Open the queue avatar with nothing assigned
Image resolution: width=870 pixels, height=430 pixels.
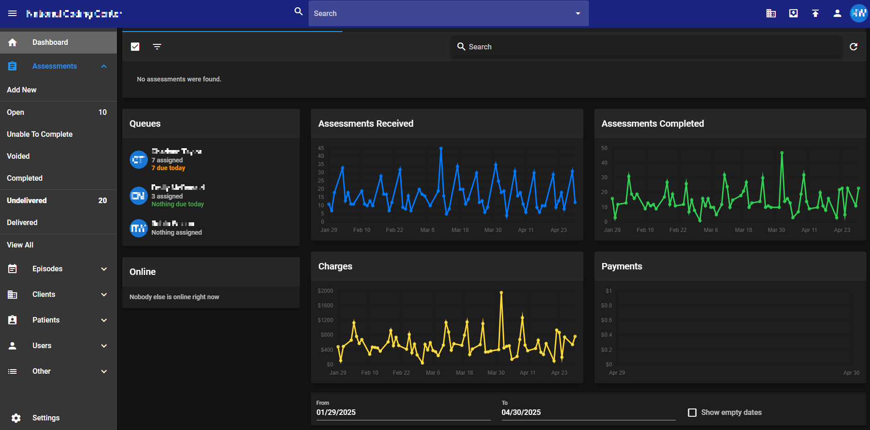(139, 228)
